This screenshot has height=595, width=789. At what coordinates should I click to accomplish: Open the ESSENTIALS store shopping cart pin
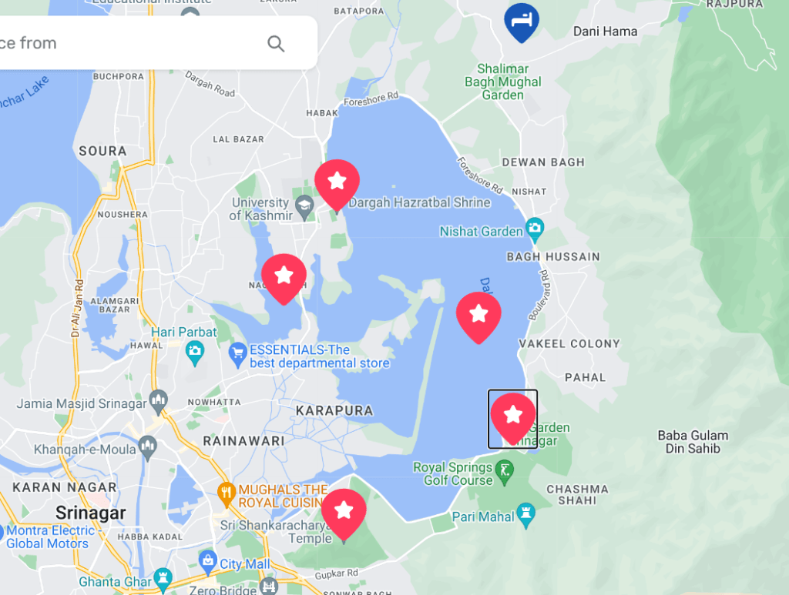click(x=237, y=356)
